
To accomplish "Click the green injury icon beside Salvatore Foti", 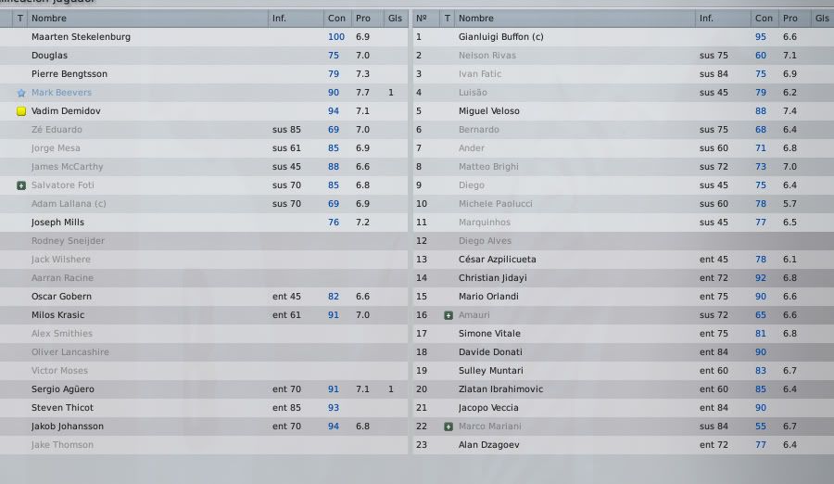I will (x=21, y=185).
